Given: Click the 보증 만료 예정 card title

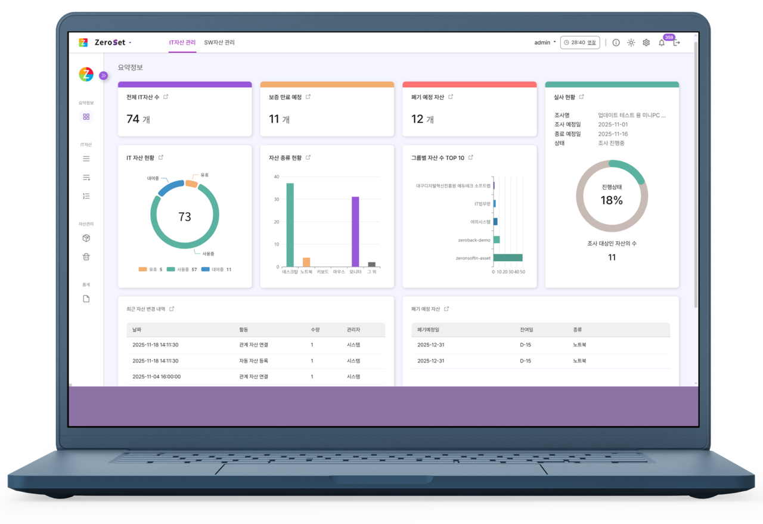Looking at the screenshot, I should [285, 97].
